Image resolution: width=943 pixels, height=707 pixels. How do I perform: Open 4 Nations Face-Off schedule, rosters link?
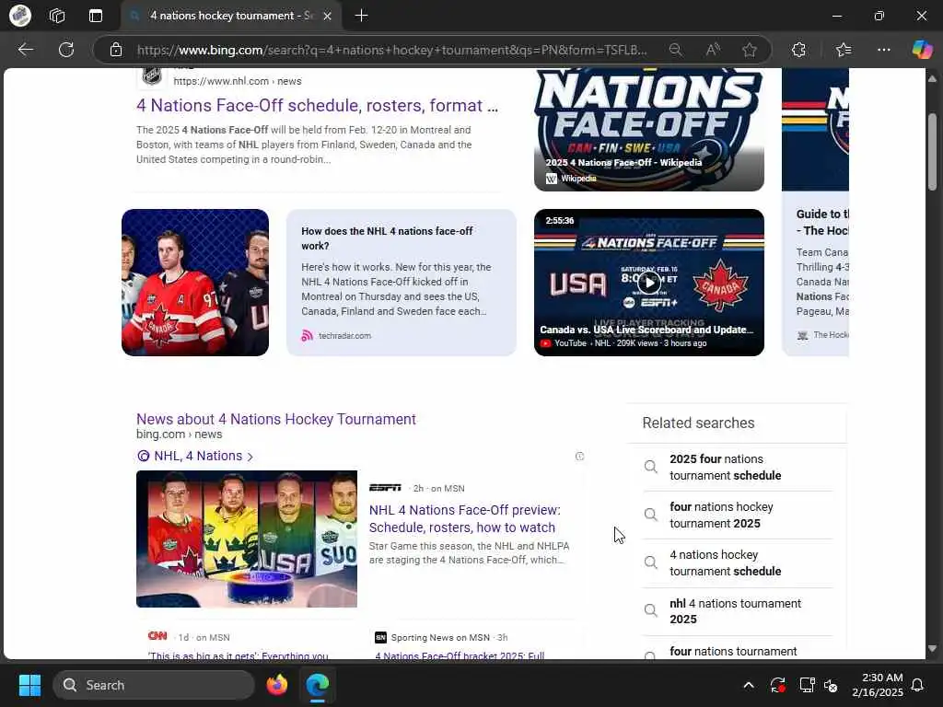click(x=317, y=106)
